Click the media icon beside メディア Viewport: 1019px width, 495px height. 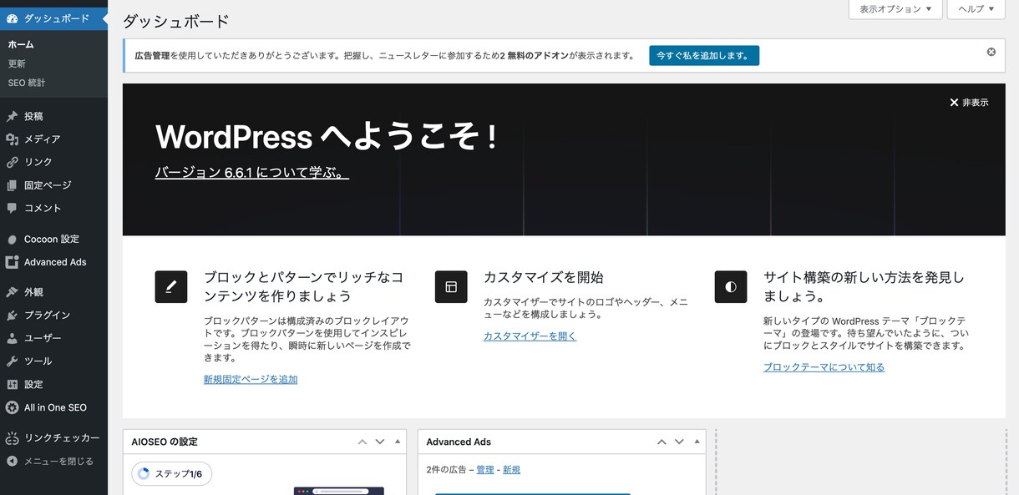pyautogui.click(x=12, y=139)
